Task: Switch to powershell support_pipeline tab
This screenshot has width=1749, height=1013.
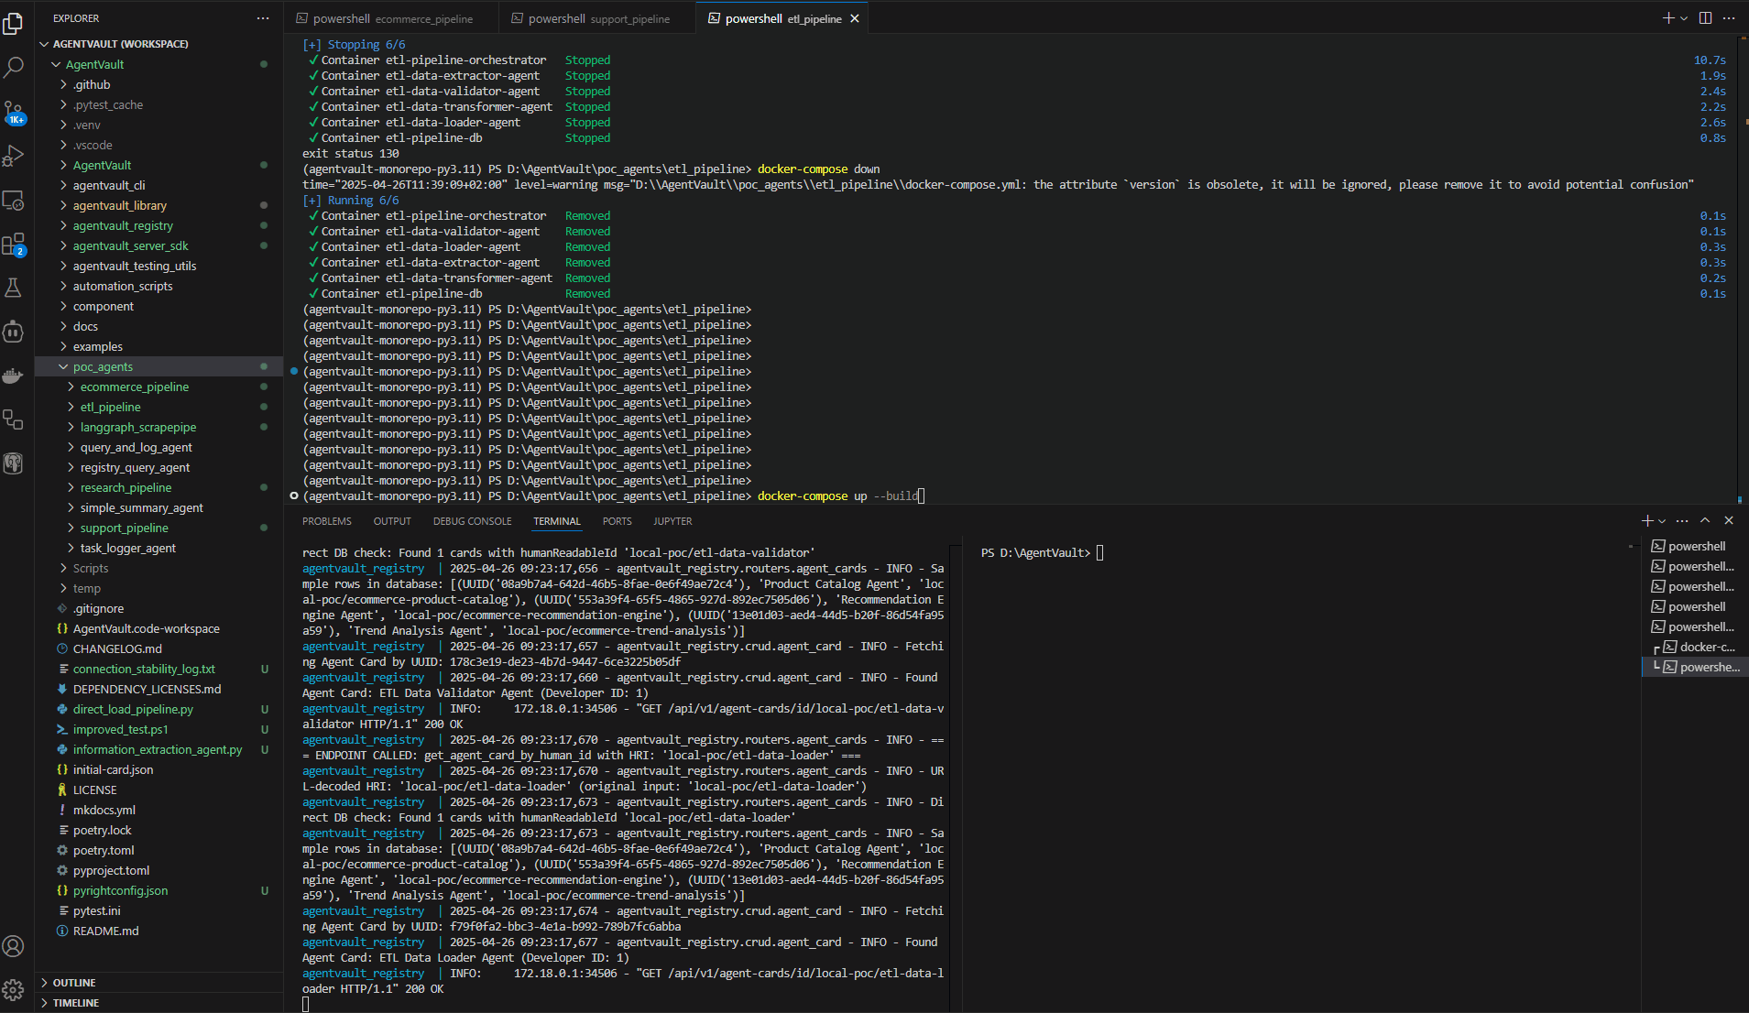Action: [597, 18]
